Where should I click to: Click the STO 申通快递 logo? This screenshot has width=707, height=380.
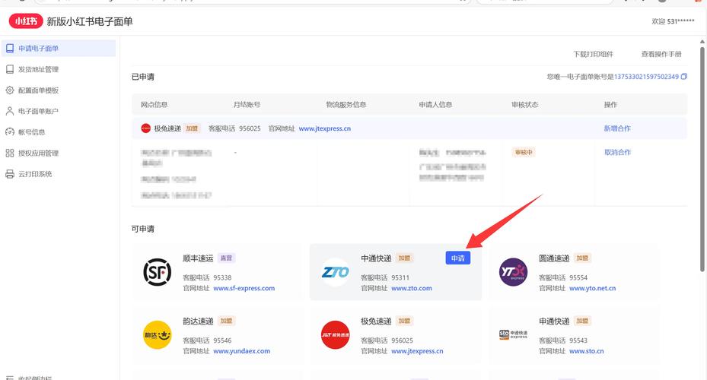point(513,335)
